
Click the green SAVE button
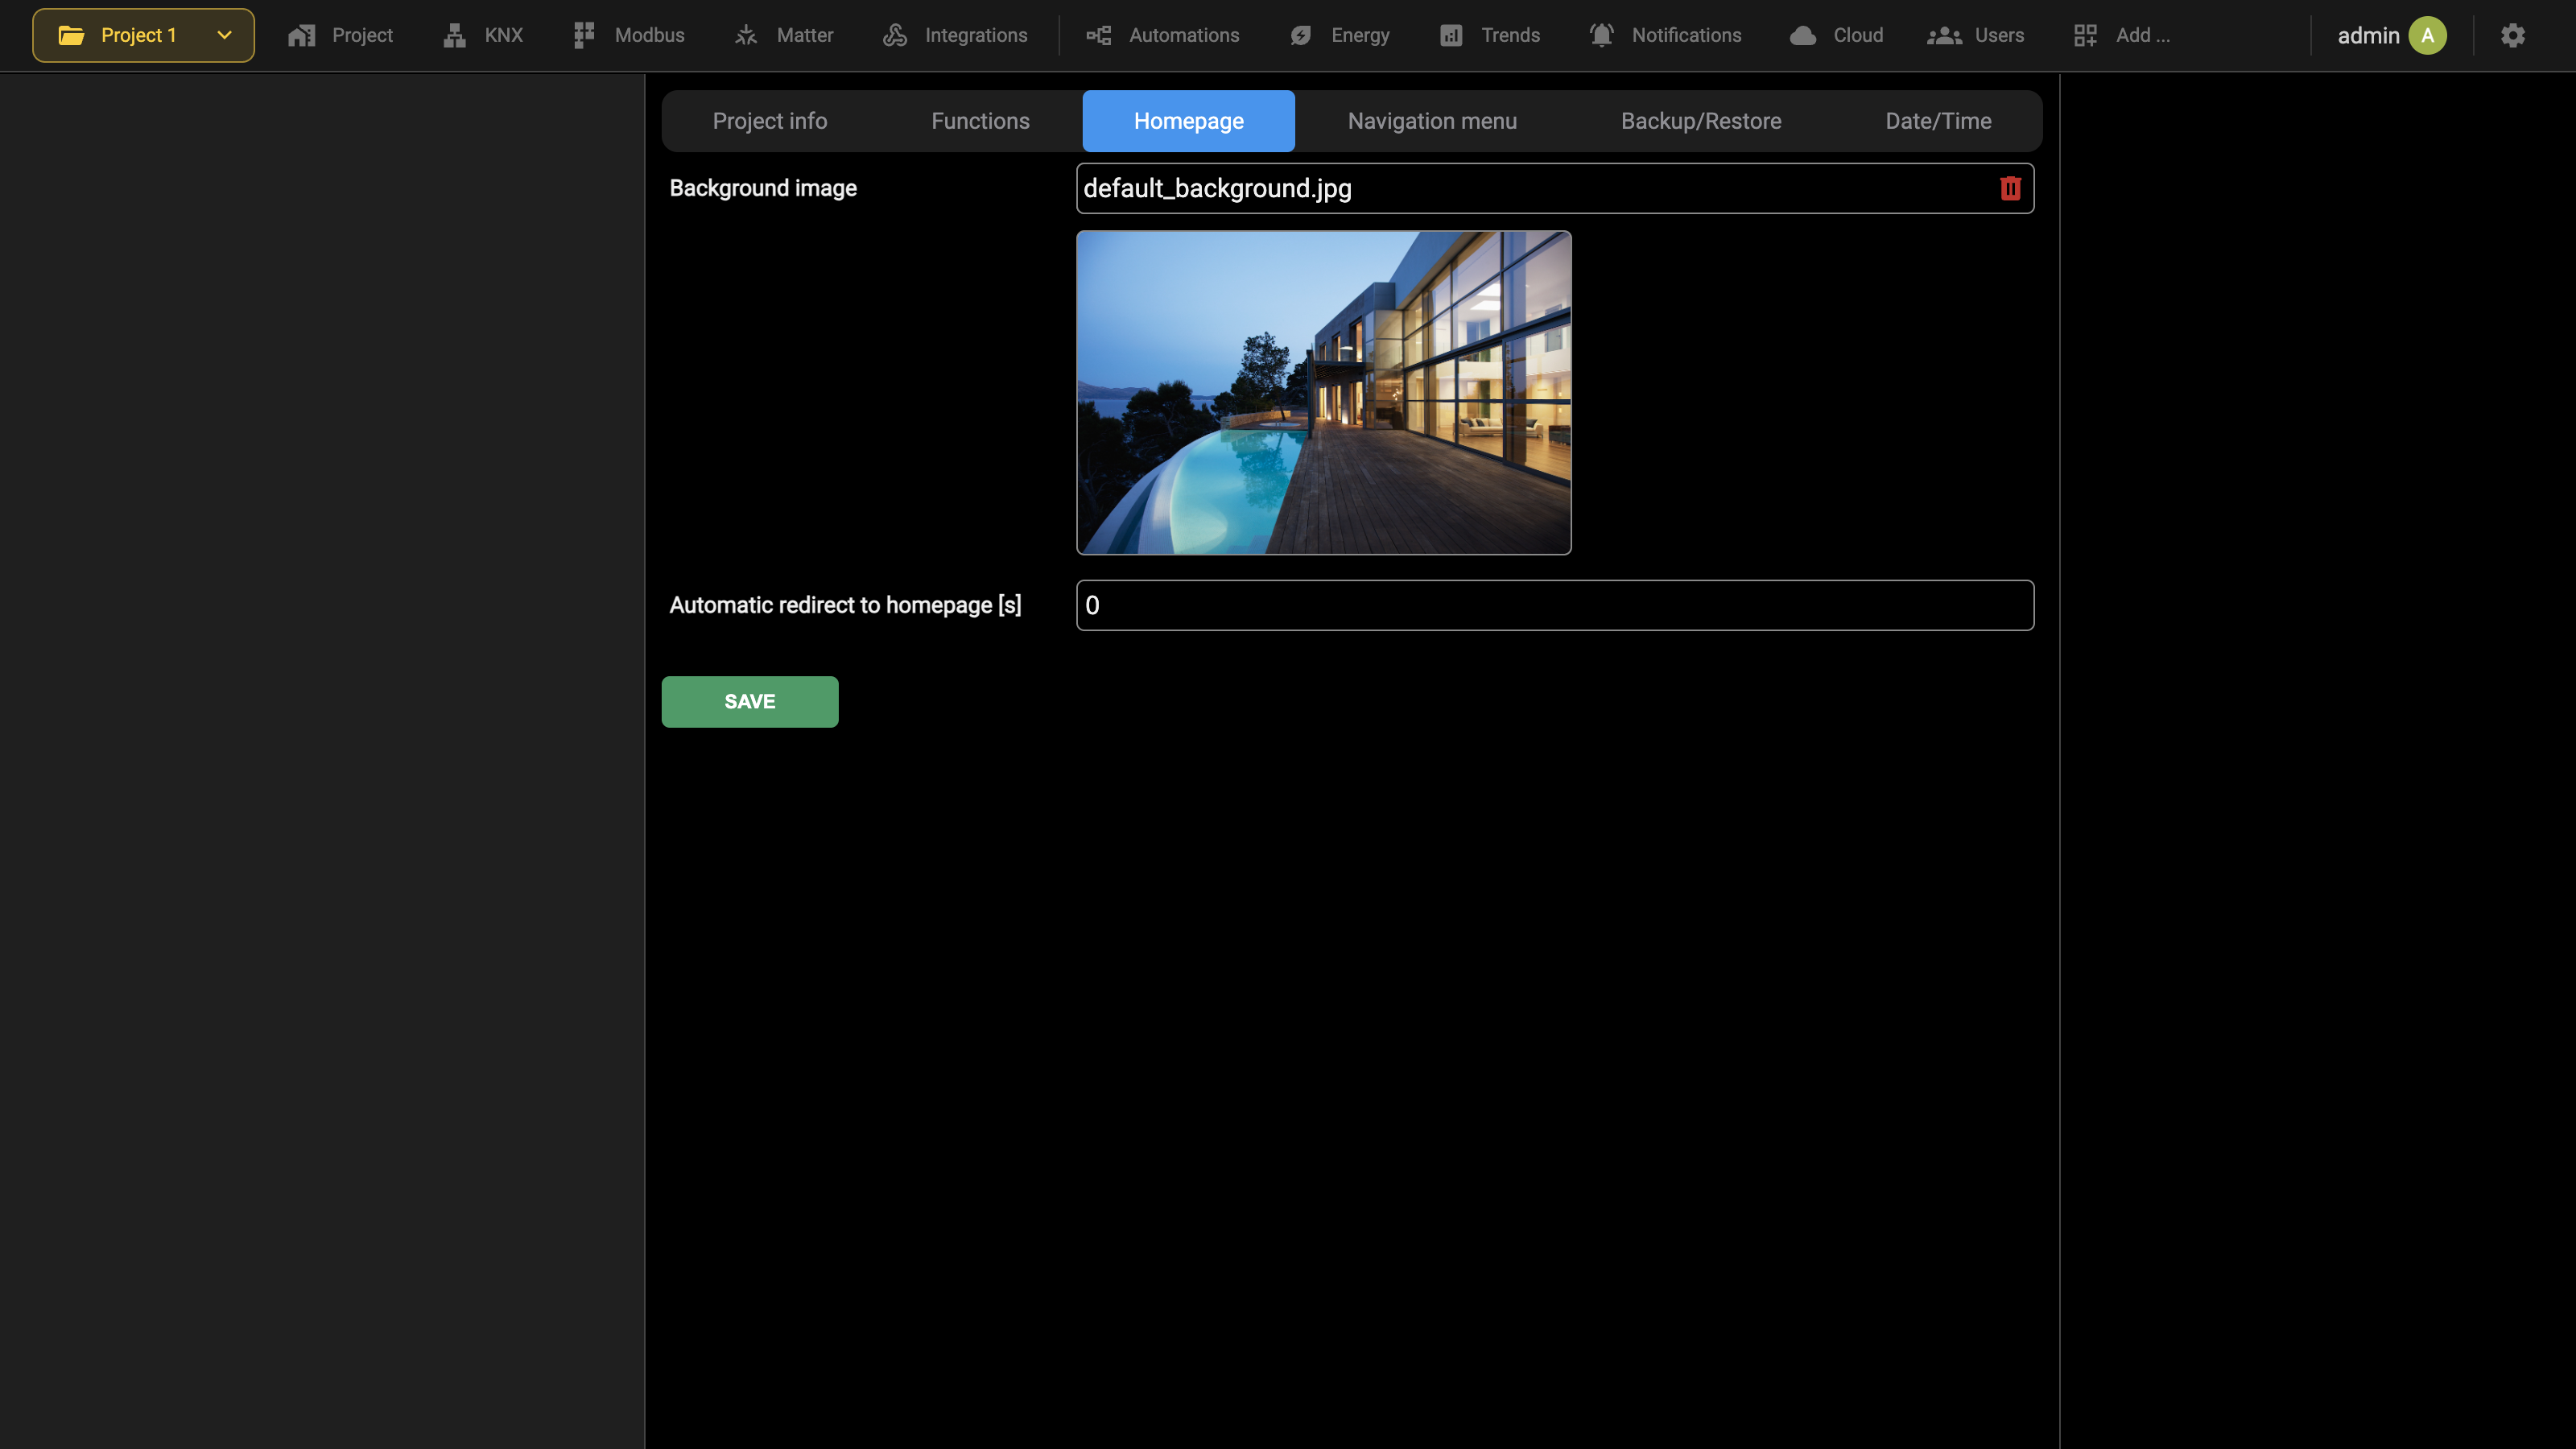pos(750,702)
